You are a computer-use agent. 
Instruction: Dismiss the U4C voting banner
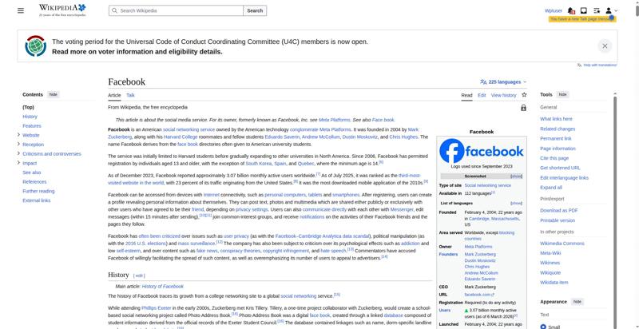[x=605, y=46]
